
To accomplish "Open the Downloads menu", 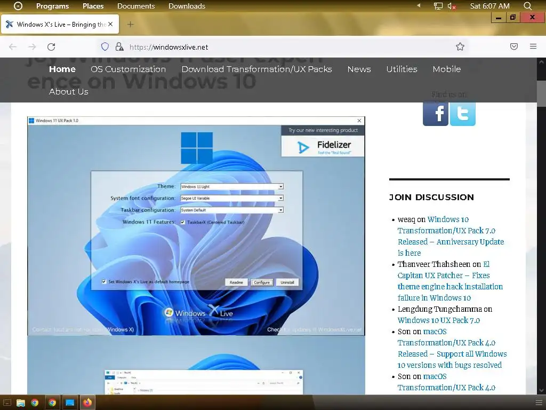I will (x=187, y=6).
